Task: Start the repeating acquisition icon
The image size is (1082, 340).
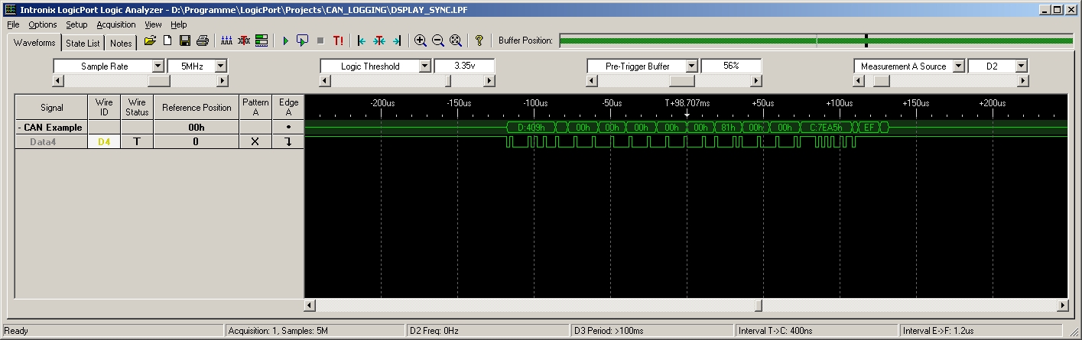Action: tap(303, 40)
